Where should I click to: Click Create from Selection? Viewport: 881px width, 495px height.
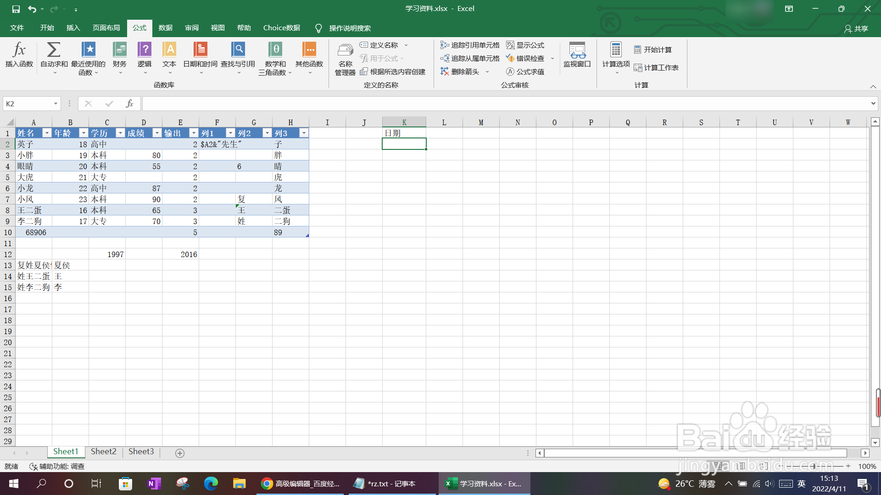pyautogui.click(x=393, y=71)
